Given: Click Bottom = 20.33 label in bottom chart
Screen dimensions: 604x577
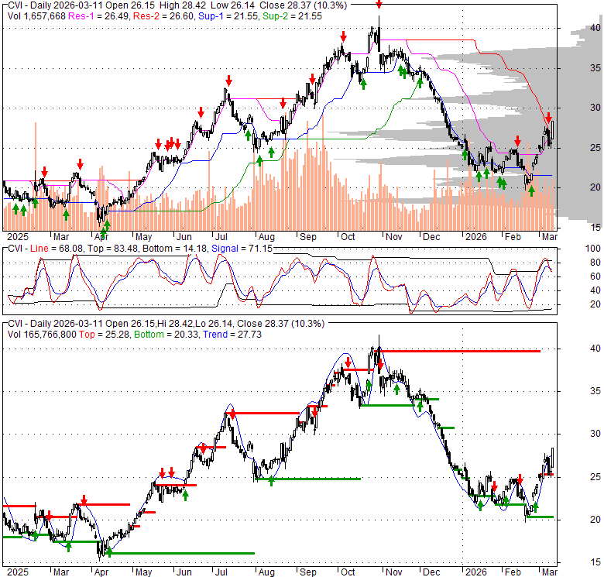Looking at the screenshot, I should click(166, 335).
